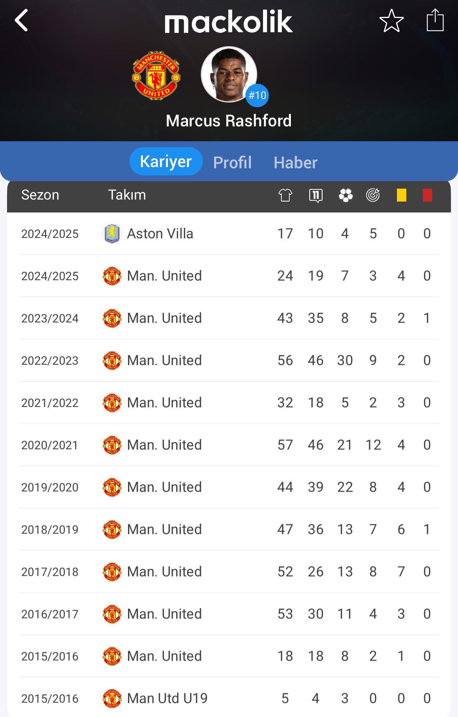The width and height of the screenshot is (458, 717).
Task: Open the Haber tab
Action: [x=296, y=162]
